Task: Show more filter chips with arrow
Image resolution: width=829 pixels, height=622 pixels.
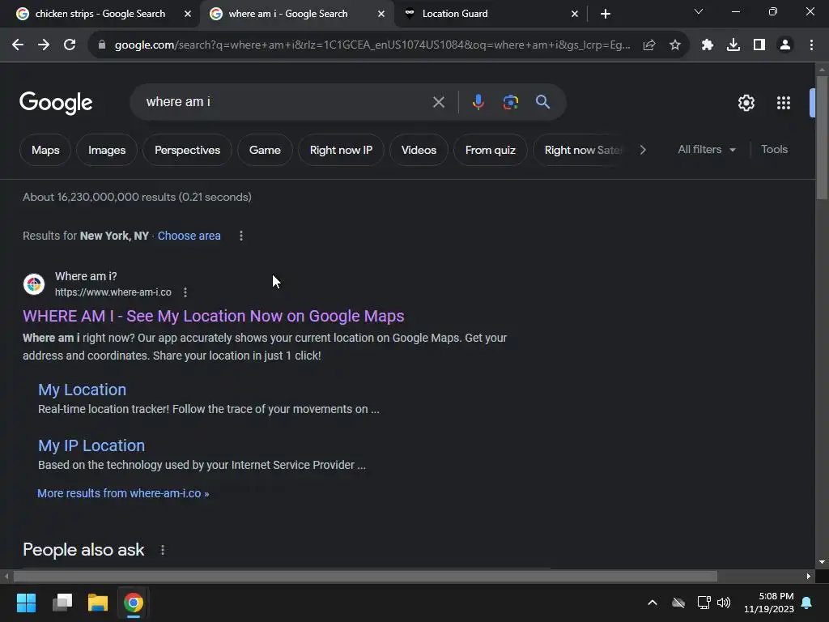Action: tap(643, 150)
